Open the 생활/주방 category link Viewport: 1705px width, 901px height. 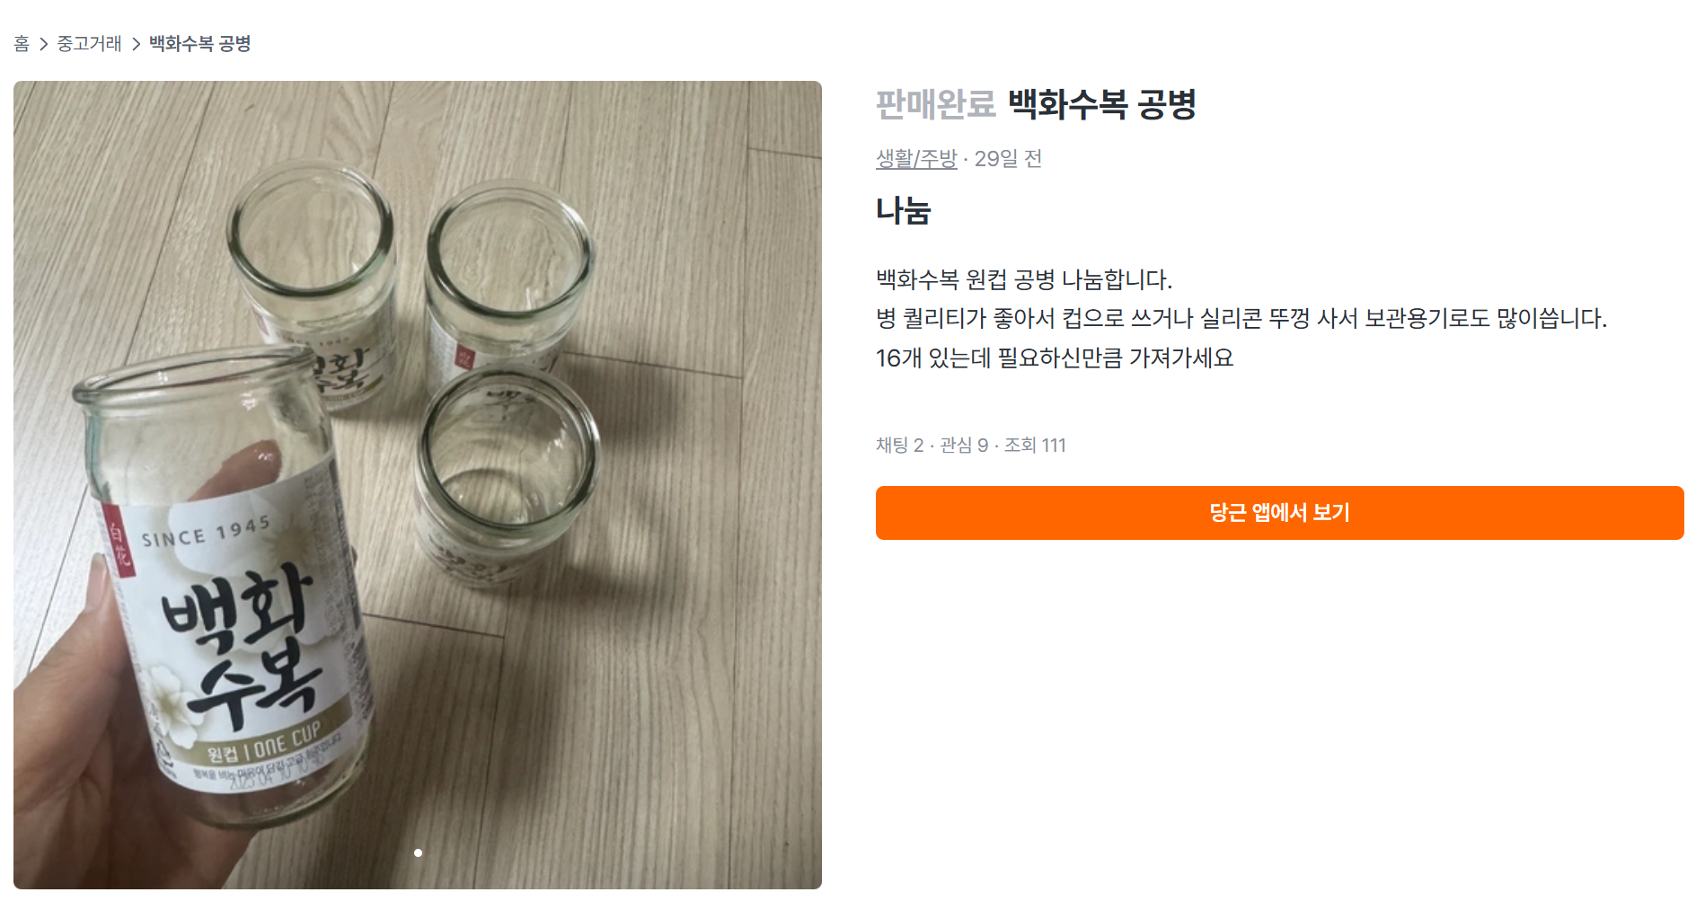coord(916,159)
